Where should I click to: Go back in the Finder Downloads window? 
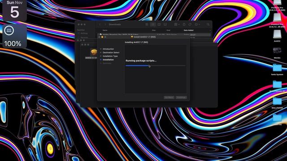tap(100, 25)
